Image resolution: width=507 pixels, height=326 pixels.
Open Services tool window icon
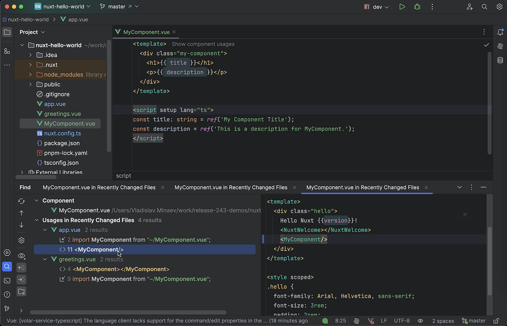(7, 253)
